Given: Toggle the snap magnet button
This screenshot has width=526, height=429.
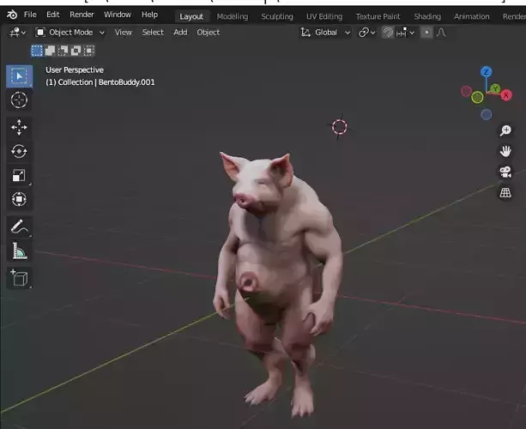Looking at the screenshot, I should [388, 33].
